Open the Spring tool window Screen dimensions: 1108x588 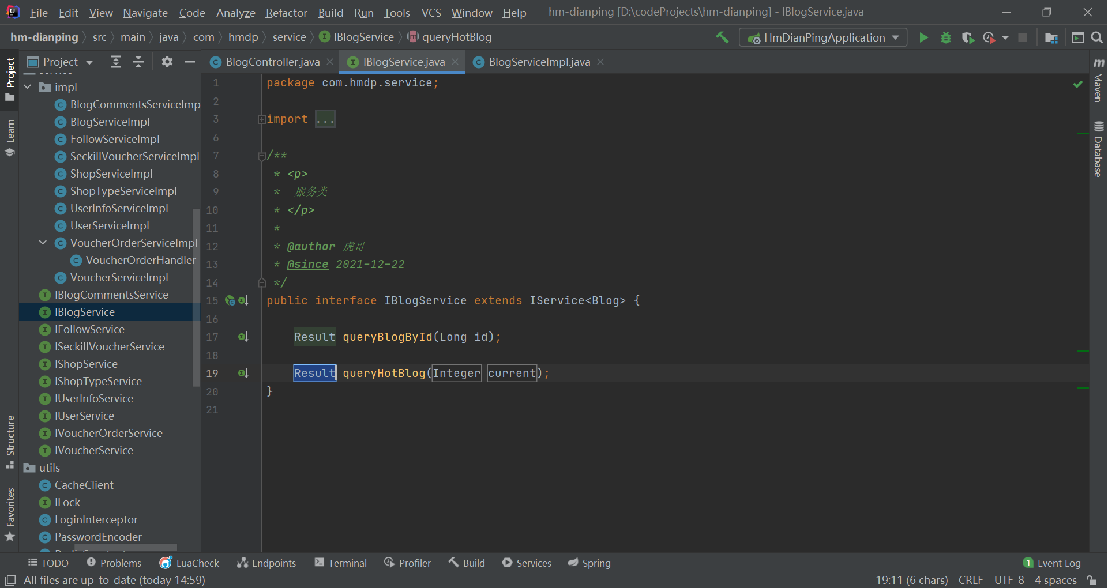click(x=589, y=563)
